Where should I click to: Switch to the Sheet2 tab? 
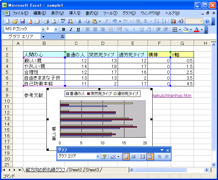(x=75, y=170)
